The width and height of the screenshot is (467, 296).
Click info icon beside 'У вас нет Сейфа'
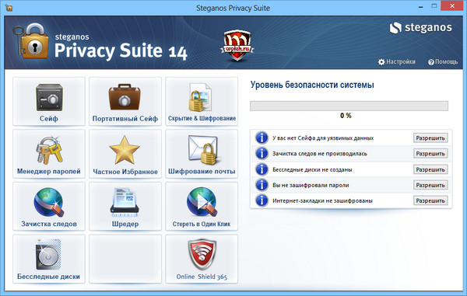pyautogui.click(x=262, y=138)
